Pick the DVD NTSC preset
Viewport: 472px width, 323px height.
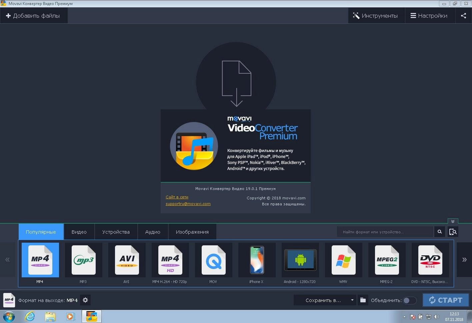click(x=430, y=260)
